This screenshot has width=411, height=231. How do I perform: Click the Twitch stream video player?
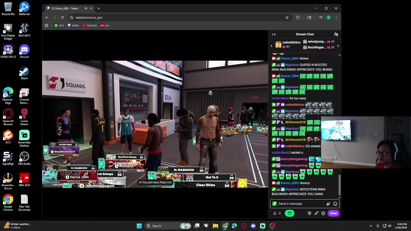coord(155,124)
